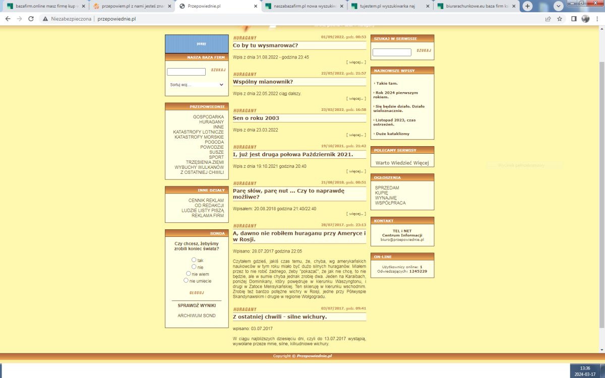The width and height of the screenshot is (605, 378).
Task: Open the HURAGANY category link
Action: tap(211, 122)
